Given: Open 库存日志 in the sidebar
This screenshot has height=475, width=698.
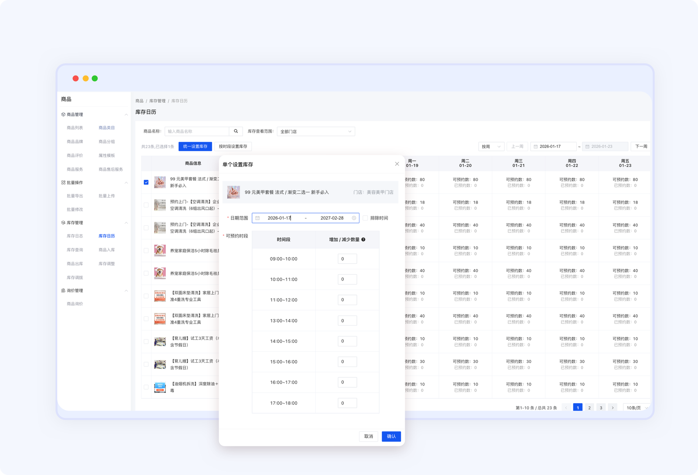Looking at the screenshot, I should pyautogui.click(x=75, y=236).
